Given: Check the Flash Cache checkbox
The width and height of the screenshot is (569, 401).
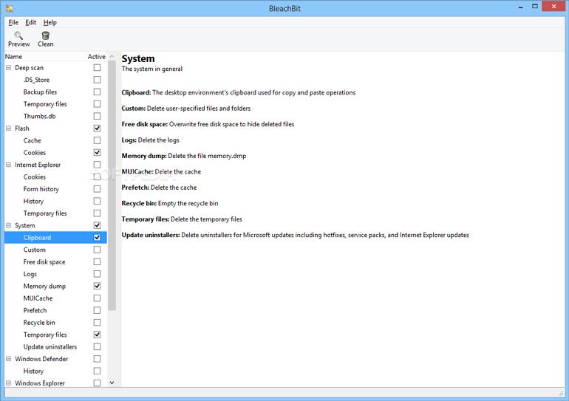Looking at the screenshot, I should 97,140.
